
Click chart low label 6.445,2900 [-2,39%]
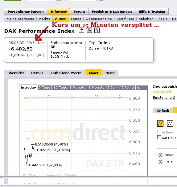(x=46, y=165)
